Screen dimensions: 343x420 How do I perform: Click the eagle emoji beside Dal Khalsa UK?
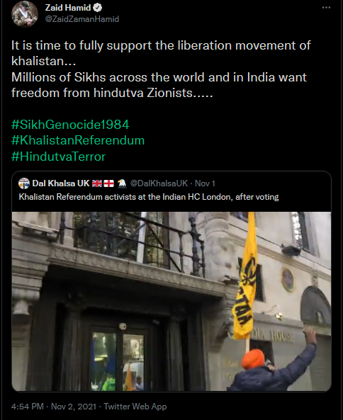(x=122, y=183)
